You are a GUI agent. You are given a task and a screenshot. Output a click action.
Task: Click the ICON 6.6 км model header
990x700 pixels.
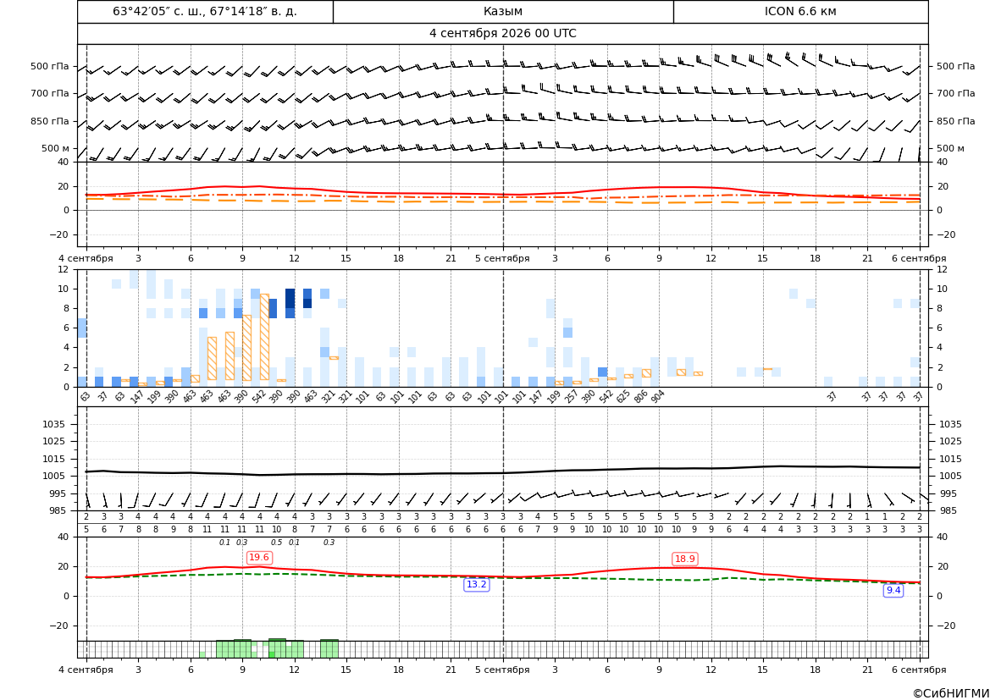pos(800,11)
